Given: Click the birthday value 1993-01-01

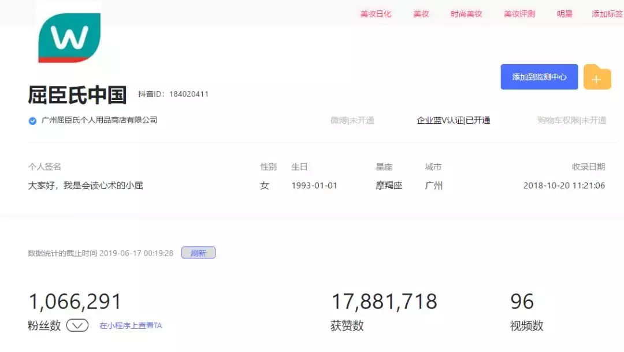Looking at the screenshot, I should 314,186.
